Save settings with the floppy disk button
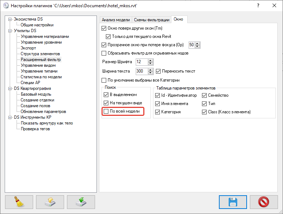 click(x=233, y=202)
